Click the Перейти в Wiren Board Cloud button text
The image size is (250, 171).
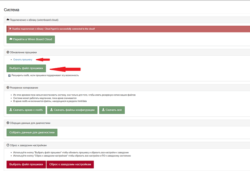(x=33, y=39)
